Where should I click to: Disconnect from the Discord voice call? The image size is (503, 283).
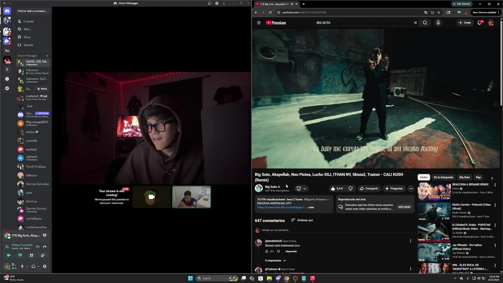pos(44,246)
